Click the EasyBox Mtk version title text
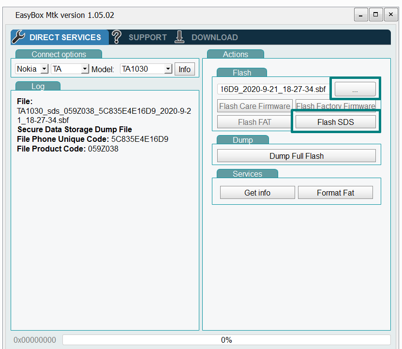 coord(65,15)
